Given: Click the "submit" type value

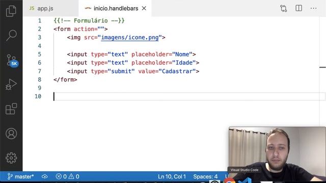Looking at the screenshot, I should pos(121,71).
